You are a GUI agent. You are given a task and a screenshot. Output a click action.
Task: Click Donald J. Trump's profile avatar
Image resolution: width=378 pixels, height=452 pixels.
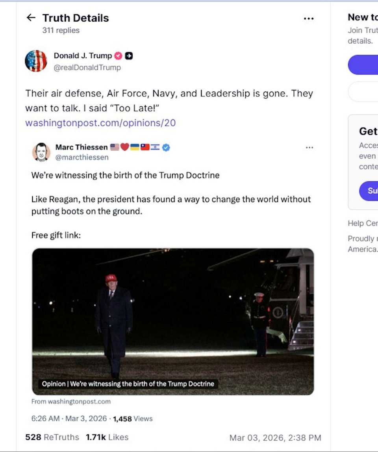tap(36, 61)
